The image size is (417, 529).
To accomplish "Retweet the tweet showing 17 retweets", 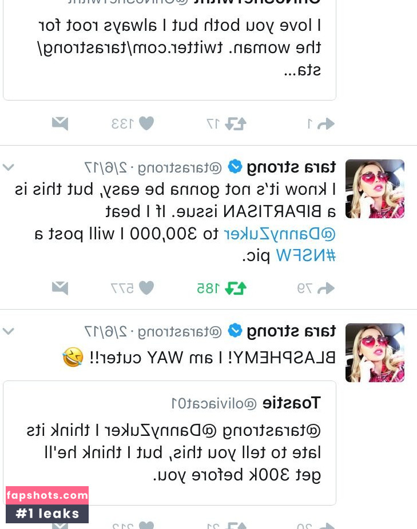I will point(236,124).
